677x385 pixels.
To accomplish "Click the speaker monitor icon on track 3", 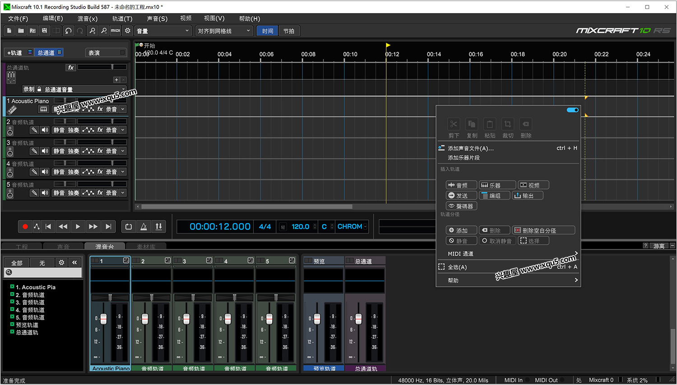I will point(45,151).
